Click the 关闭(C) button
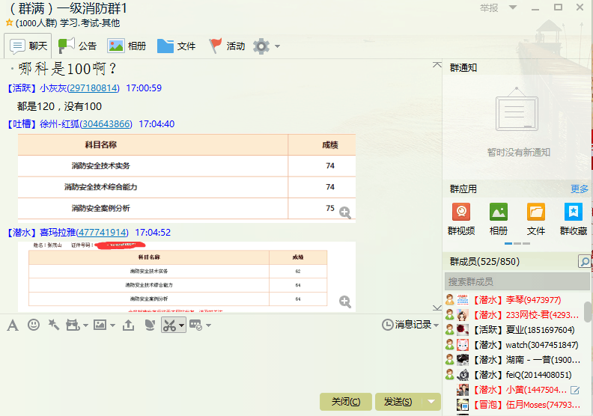Screen dimensions: 593x416 point(346,402)
